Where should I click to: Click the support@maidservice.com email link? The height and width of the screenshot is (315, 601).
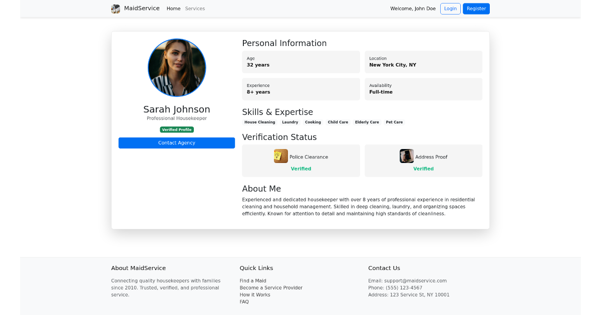point(415,280)
